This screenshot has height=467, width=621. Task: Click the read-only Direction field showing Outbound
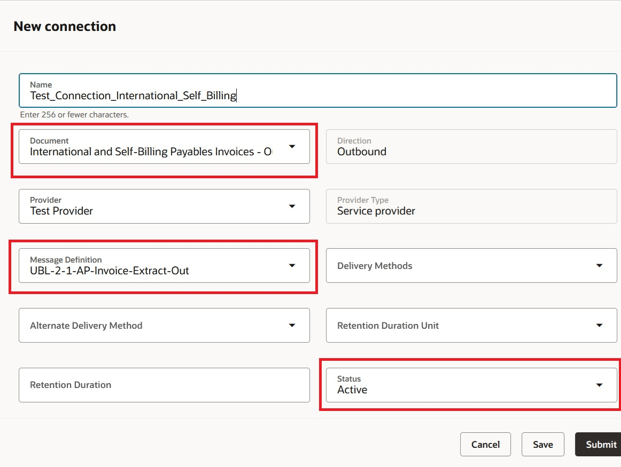point(471,152)
